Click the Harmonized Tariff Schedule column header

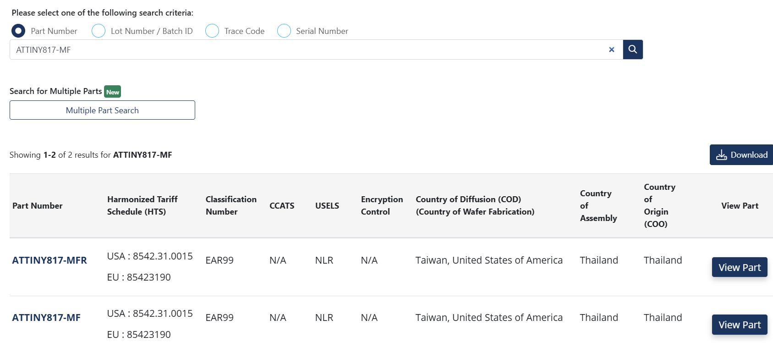tap(142, 205)
